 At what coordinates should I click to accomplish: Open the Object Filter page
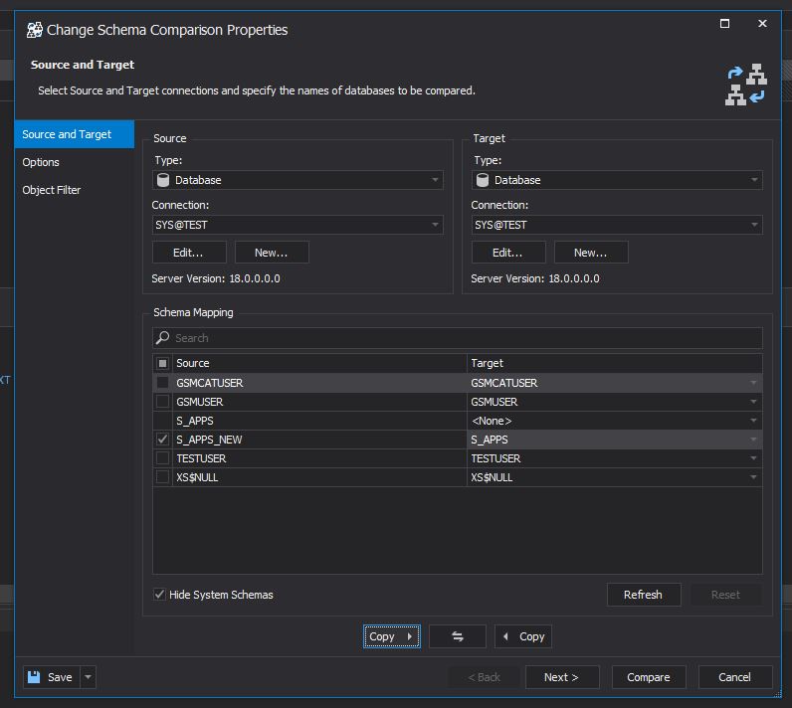coord(52,190)
